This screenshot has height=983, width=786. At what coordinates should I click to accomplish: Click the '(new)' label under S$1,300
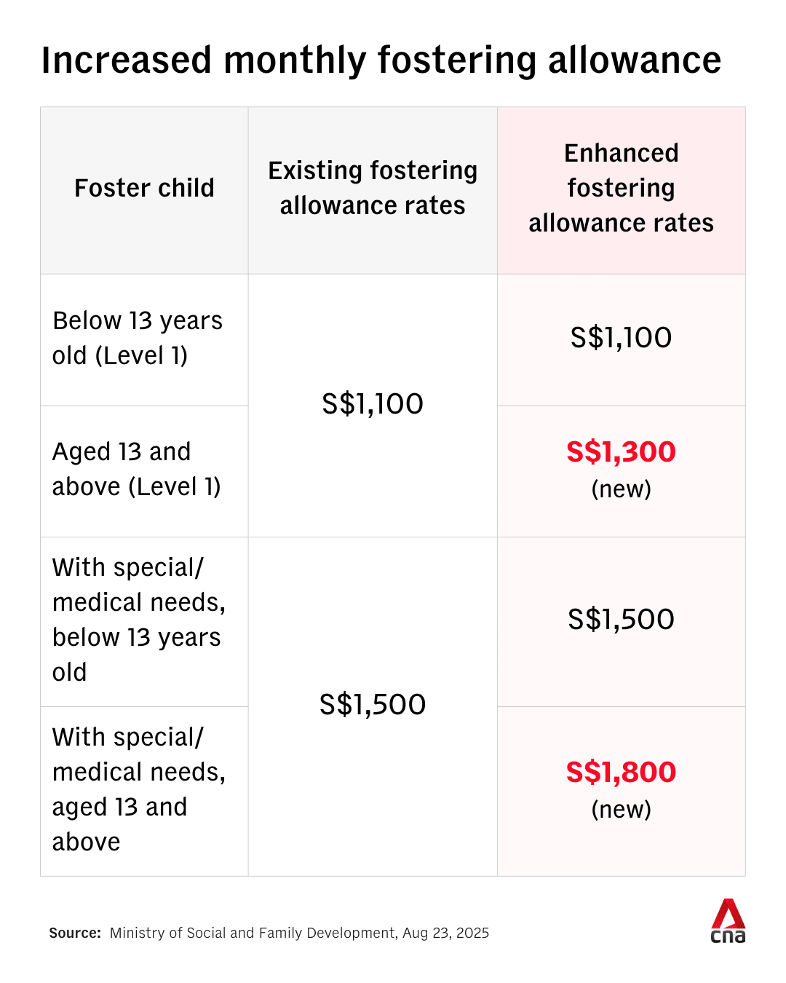tap(621, 489)
